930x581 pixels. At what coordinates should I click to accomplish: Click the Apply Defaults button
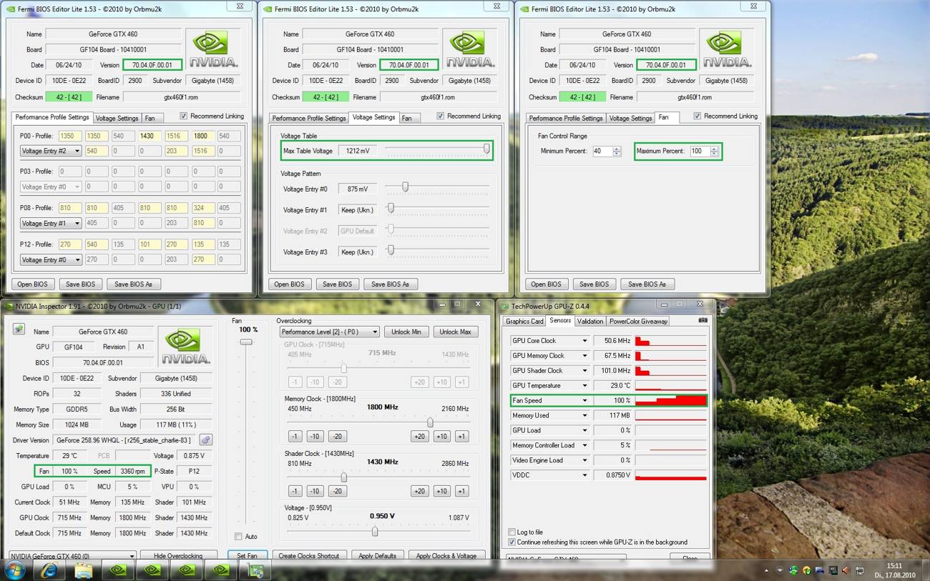point(378,556)
